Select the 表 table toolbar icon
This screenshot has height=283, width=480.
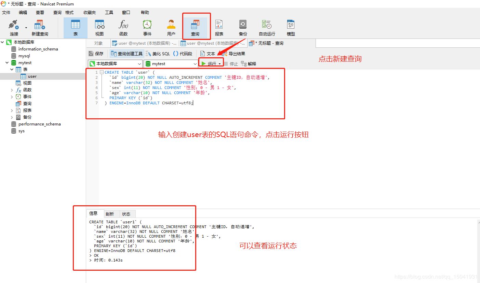[76, 28]
